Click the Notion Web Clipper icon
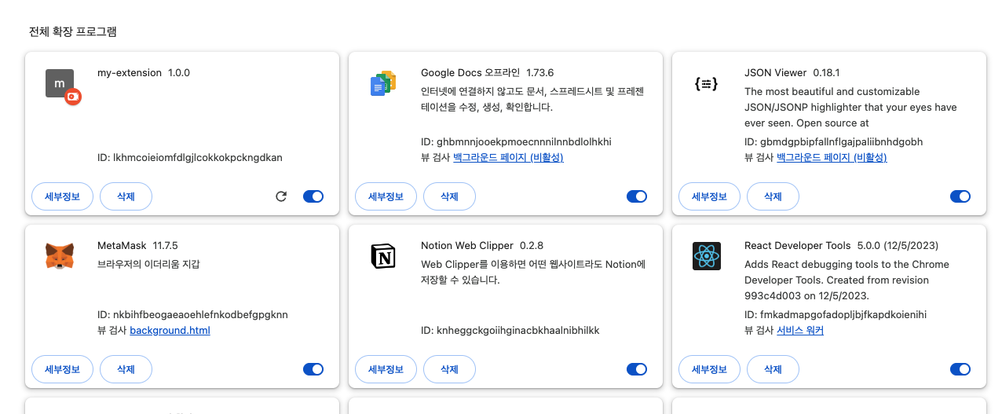1002x414 pixels. [382, 256]
